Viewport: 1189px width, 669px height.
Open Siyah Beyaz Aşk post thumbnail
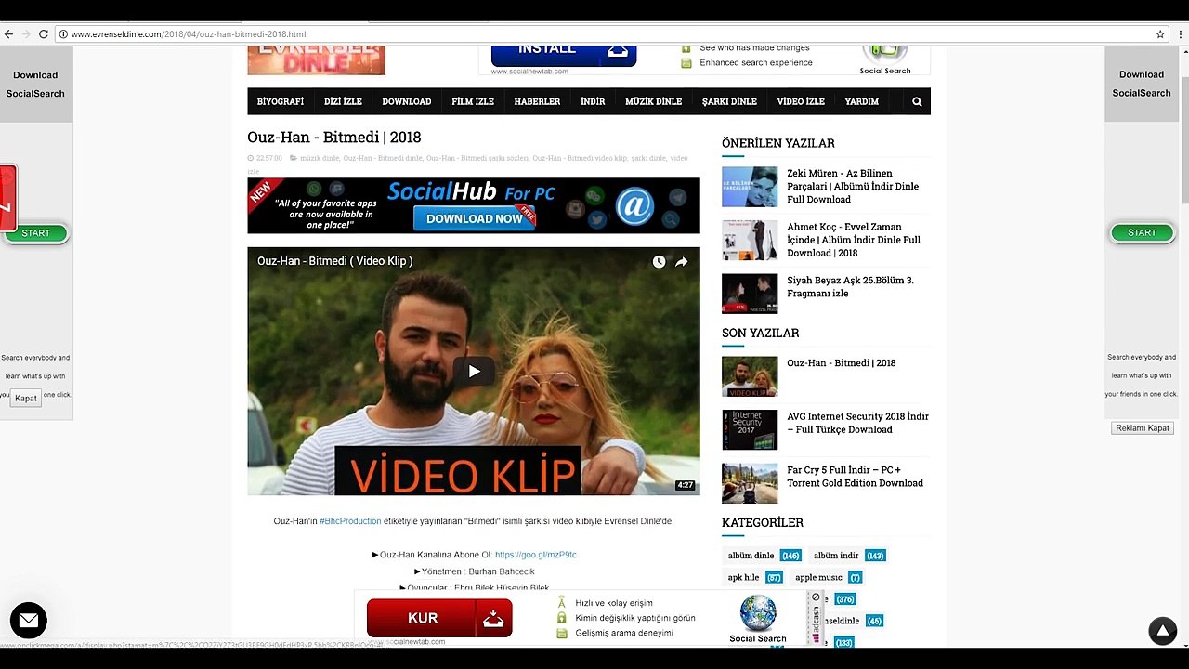[x=750, y=294]
